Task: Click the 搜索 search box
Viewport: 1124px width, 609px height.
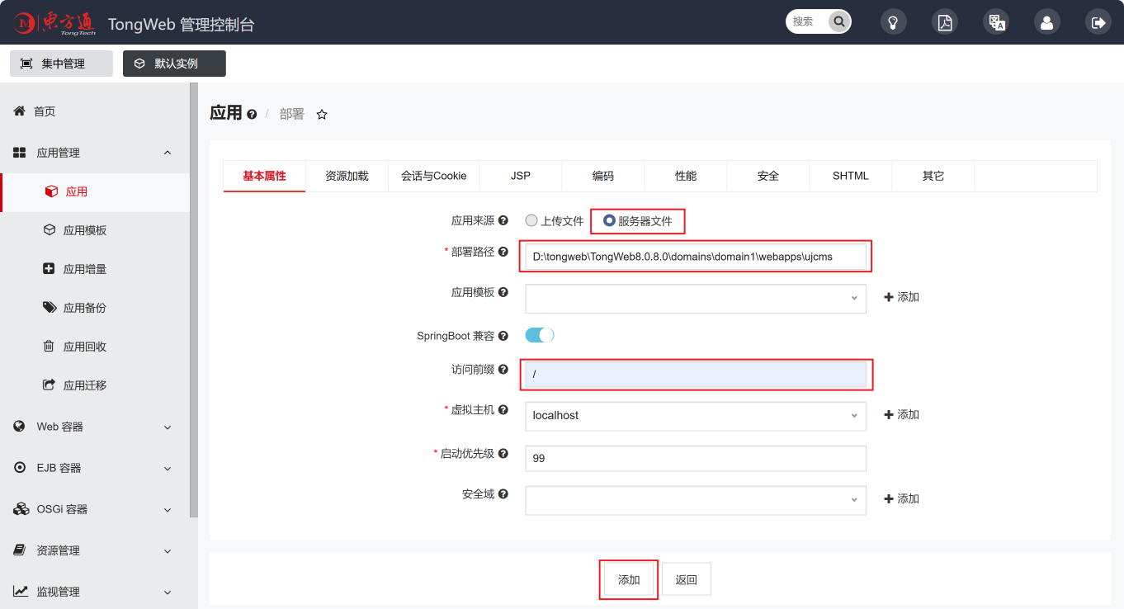Action: [x=809, y=21]
